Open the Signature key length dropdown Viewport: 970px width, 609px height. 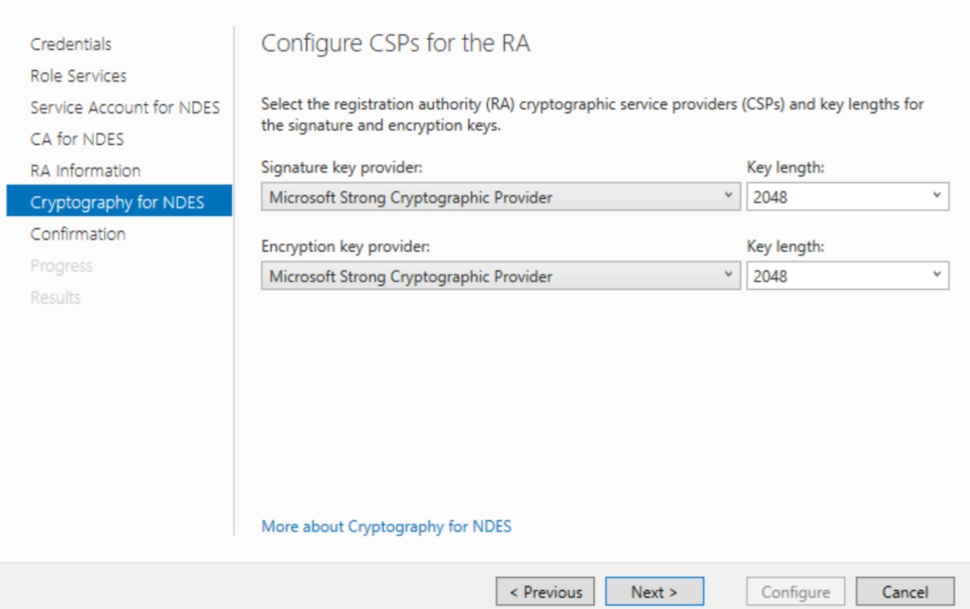tap(848, 197)
